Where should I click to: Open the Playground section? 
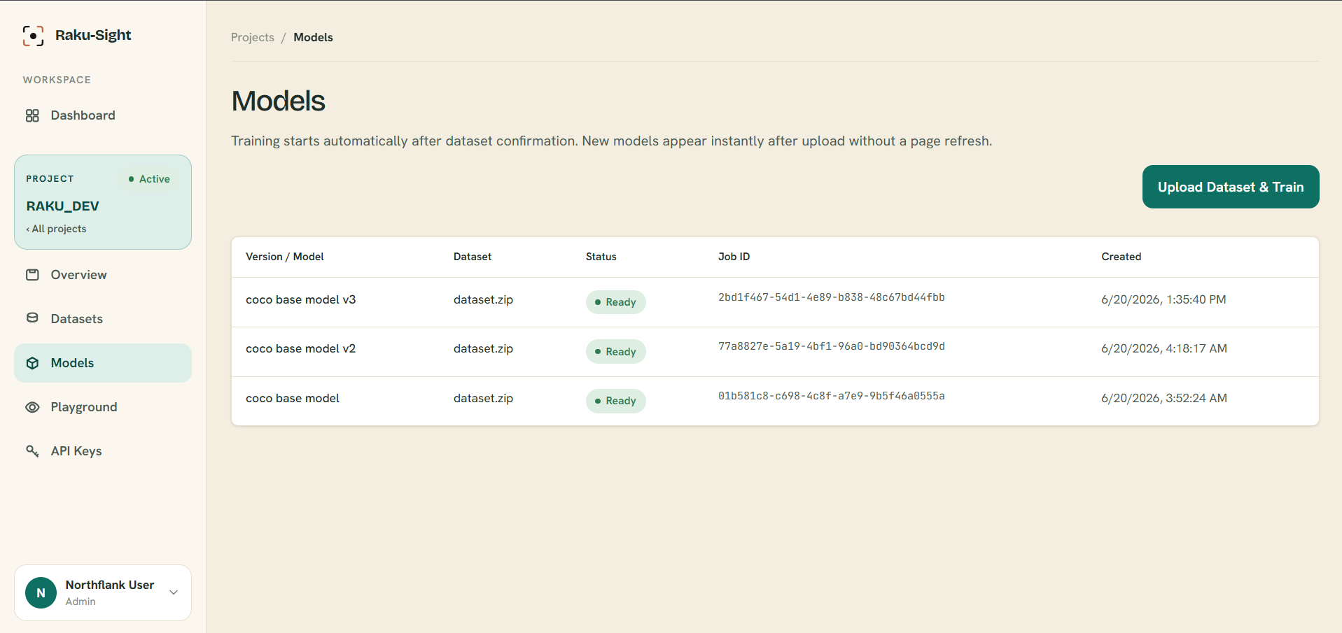point(103,407)
